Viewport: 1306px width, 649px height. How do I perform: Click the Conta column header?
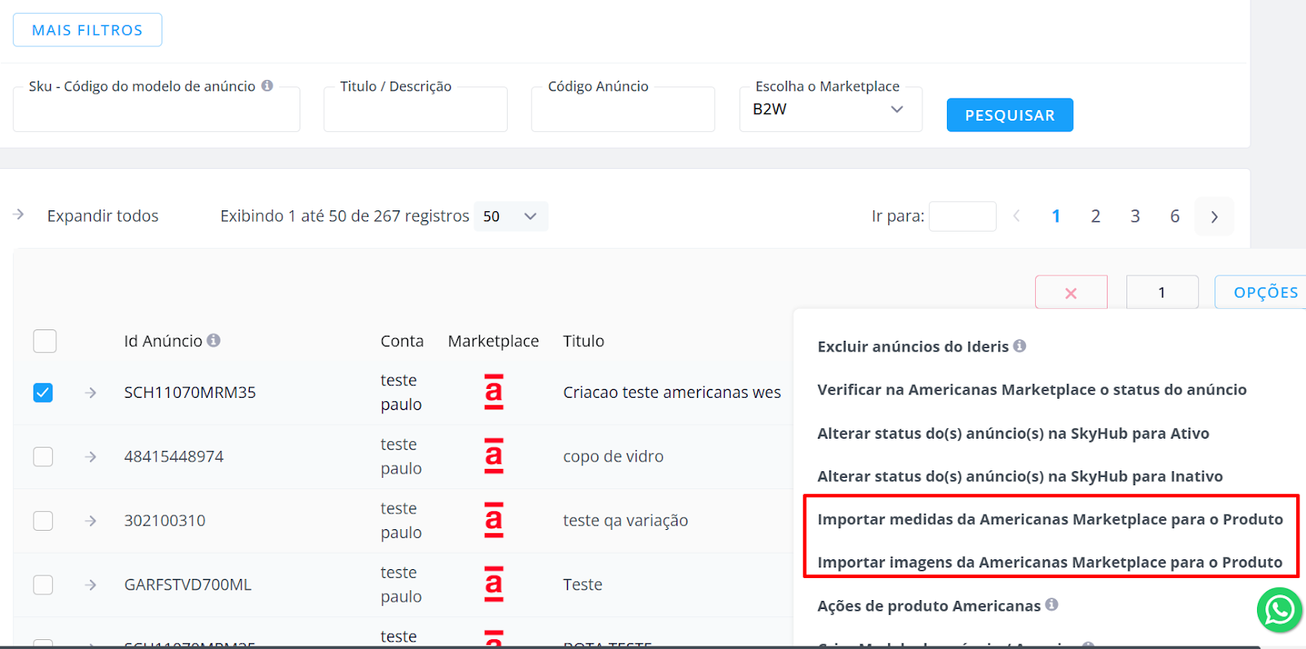tap(402, 341)
